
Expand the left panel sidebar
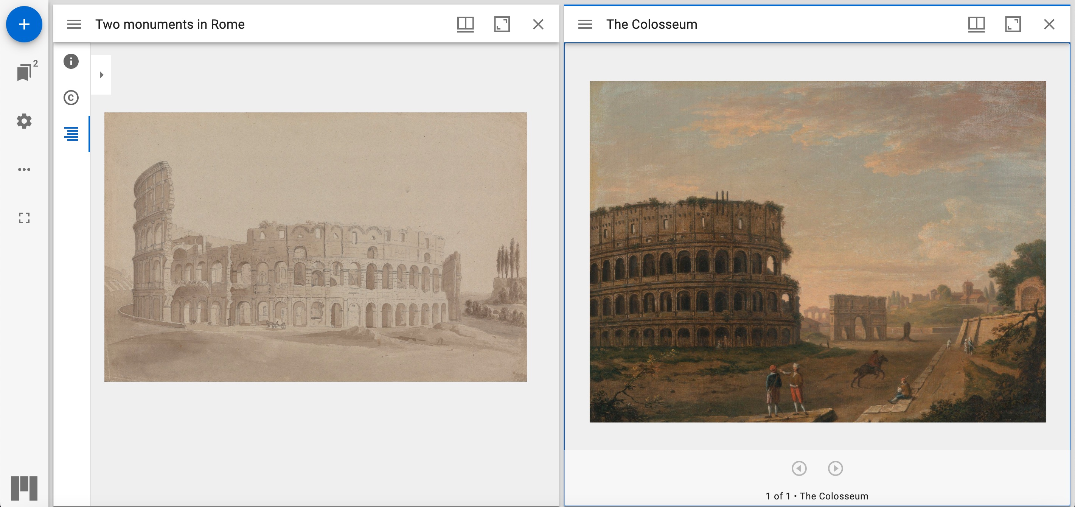click(102, 75)
